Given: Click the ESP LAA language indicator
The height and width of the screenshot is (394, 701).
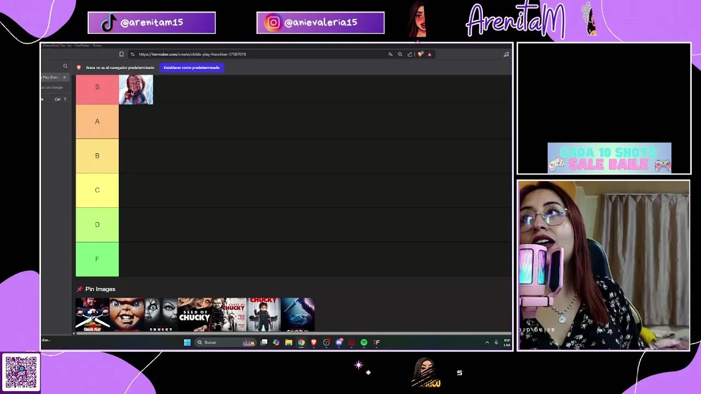Looking at the screenshot, I should (507, 343).
